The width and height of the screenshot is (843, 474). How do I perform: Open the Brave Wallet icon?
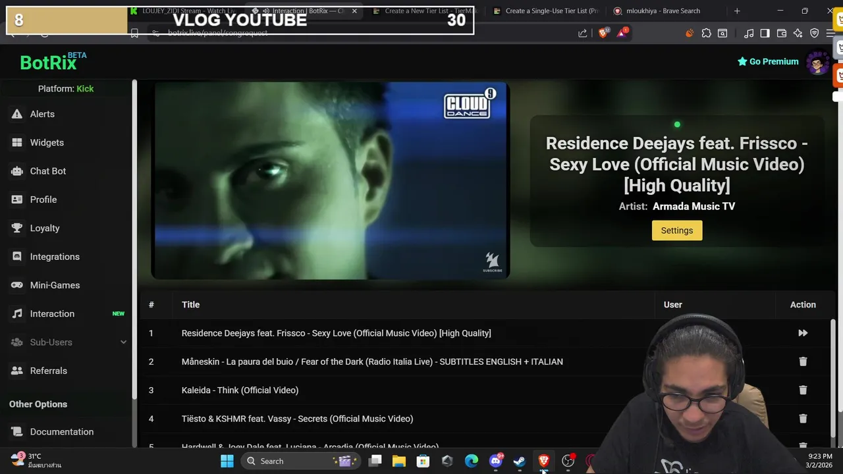[x=782, y=33]
